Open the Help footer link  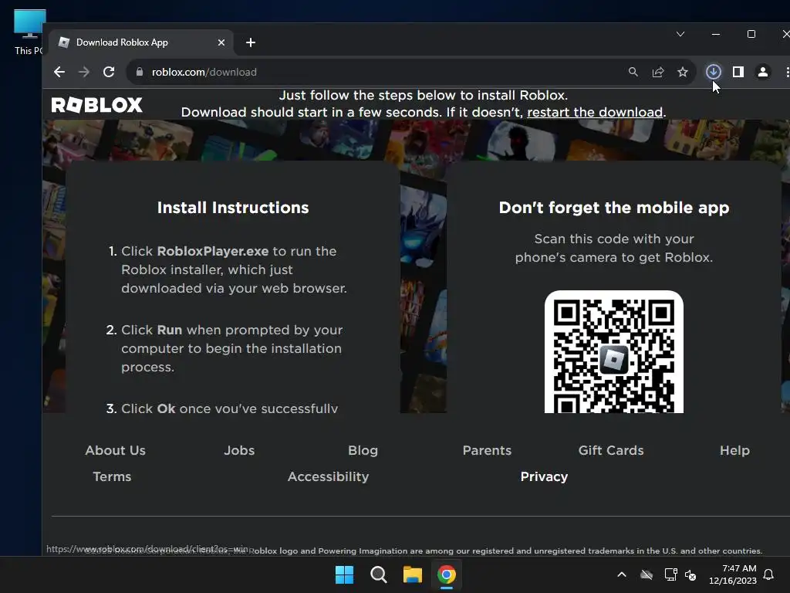(734, 450)
